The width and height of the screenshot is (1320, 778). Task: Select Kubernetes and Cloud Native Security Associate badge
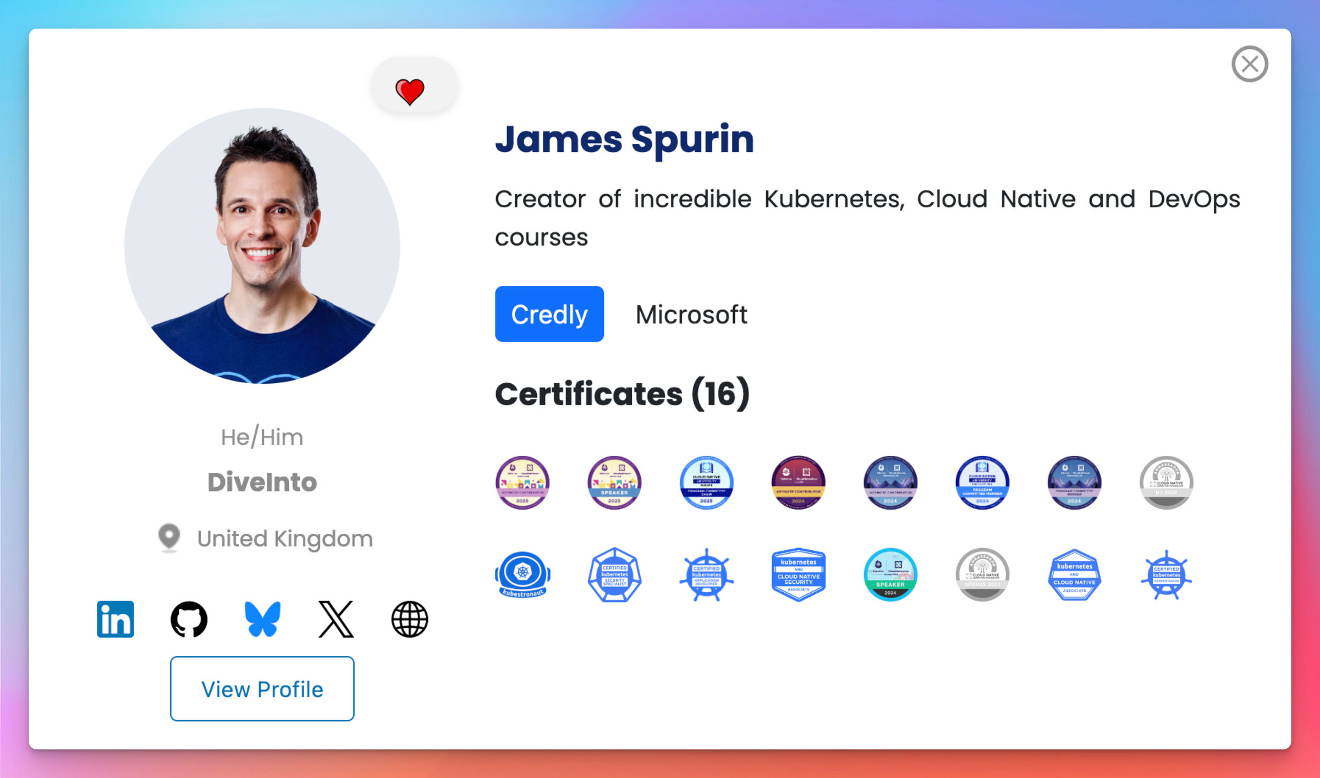click(799, 575)
